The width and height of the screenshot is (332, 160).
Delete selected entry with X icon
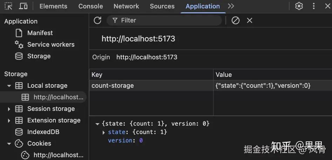pos(250,20)
